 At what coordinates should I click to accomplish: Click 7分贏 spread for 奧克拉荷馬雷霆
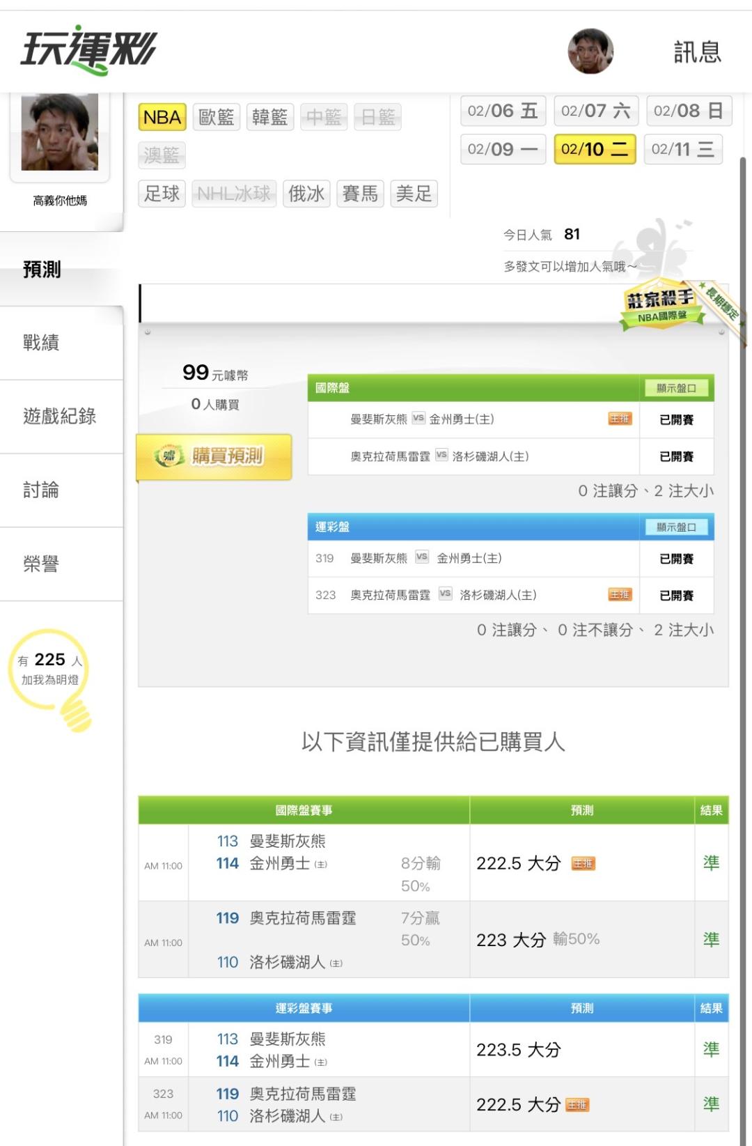(x=421, y=918)
